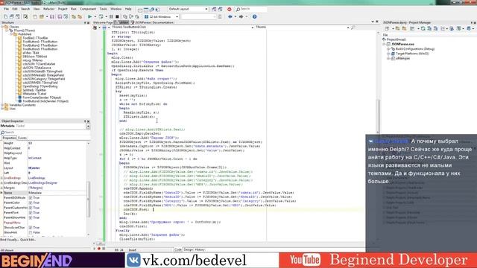
Task: Click the Remove File from Project toolbar icon
Action: pos(80,16)
